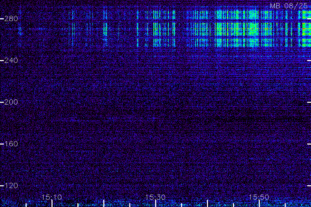Screen dimensions: 311x207
Task: Click the 160 frequency axis label
Action: pos(11,144)
